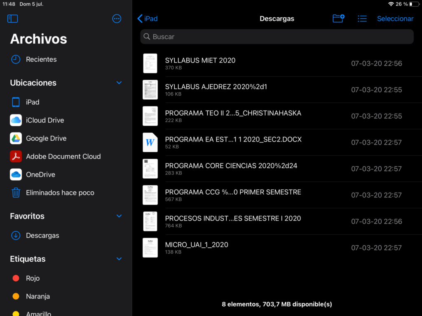Open OneDrive in the sidebar
422x316 pixels.
point(40,174)
